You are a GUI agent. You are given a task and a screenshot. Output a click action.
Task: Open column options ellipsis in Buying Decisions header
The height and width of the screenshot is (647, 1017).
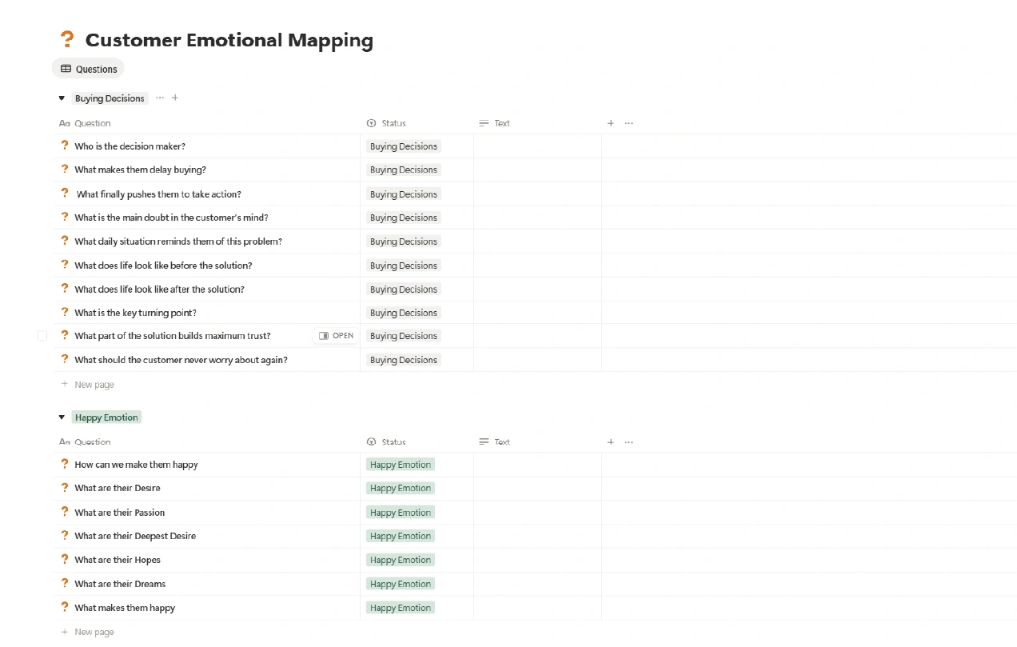point(628,123)
